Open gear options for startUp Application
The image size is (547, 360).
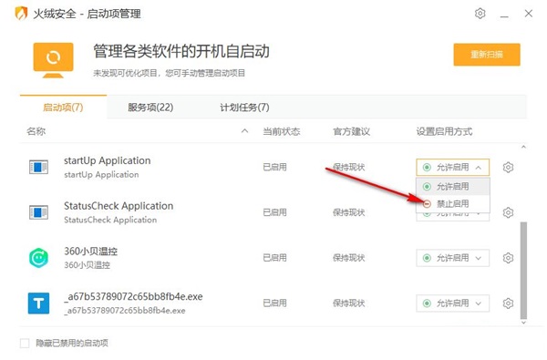tap(508, 167)
